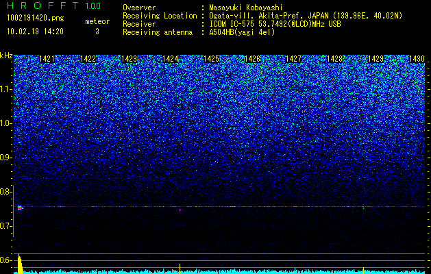
Task: Click the 1430 time marker
Action: (x=417, y=59)
